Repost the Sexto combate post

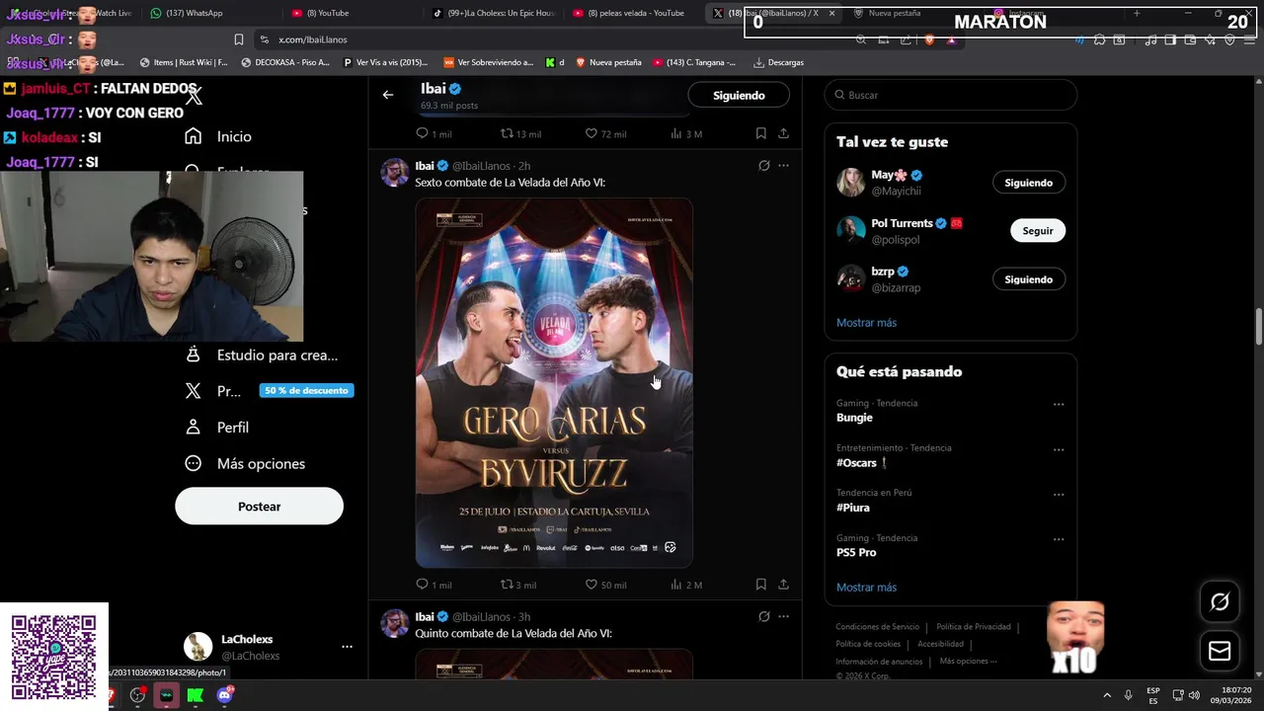(518, 585)
